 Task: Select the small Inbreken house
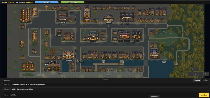pyautogui.click(x=59, y=32)
